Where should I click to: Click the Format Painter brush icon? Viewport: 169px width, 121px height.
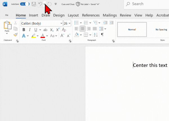15,35
